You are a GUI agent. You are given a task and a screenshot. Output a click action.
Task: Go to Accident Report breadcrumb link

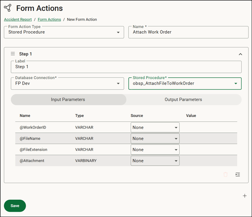pyautogui.click(x=18, y=20)
